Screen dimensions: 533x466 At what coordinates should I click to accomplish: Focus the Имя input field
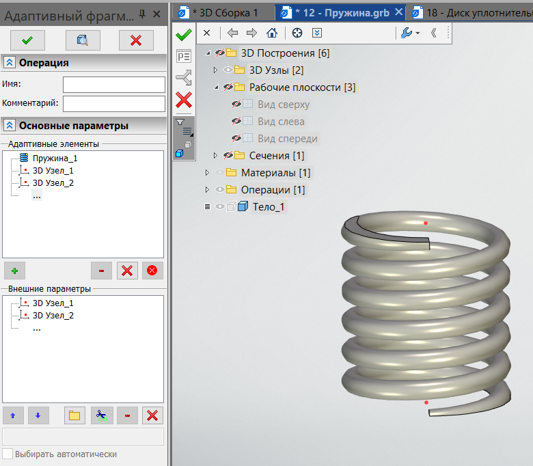coord(114,84)
